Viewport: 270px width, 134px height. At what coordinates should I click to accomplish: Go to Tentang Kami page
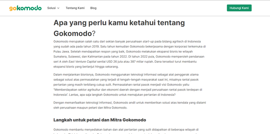coord(75,8)
